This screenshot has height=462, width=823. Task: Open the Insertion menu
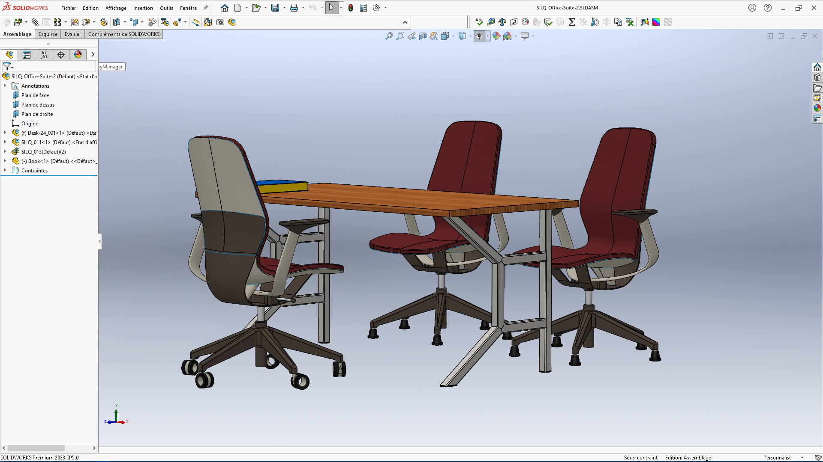coord(143,8)
